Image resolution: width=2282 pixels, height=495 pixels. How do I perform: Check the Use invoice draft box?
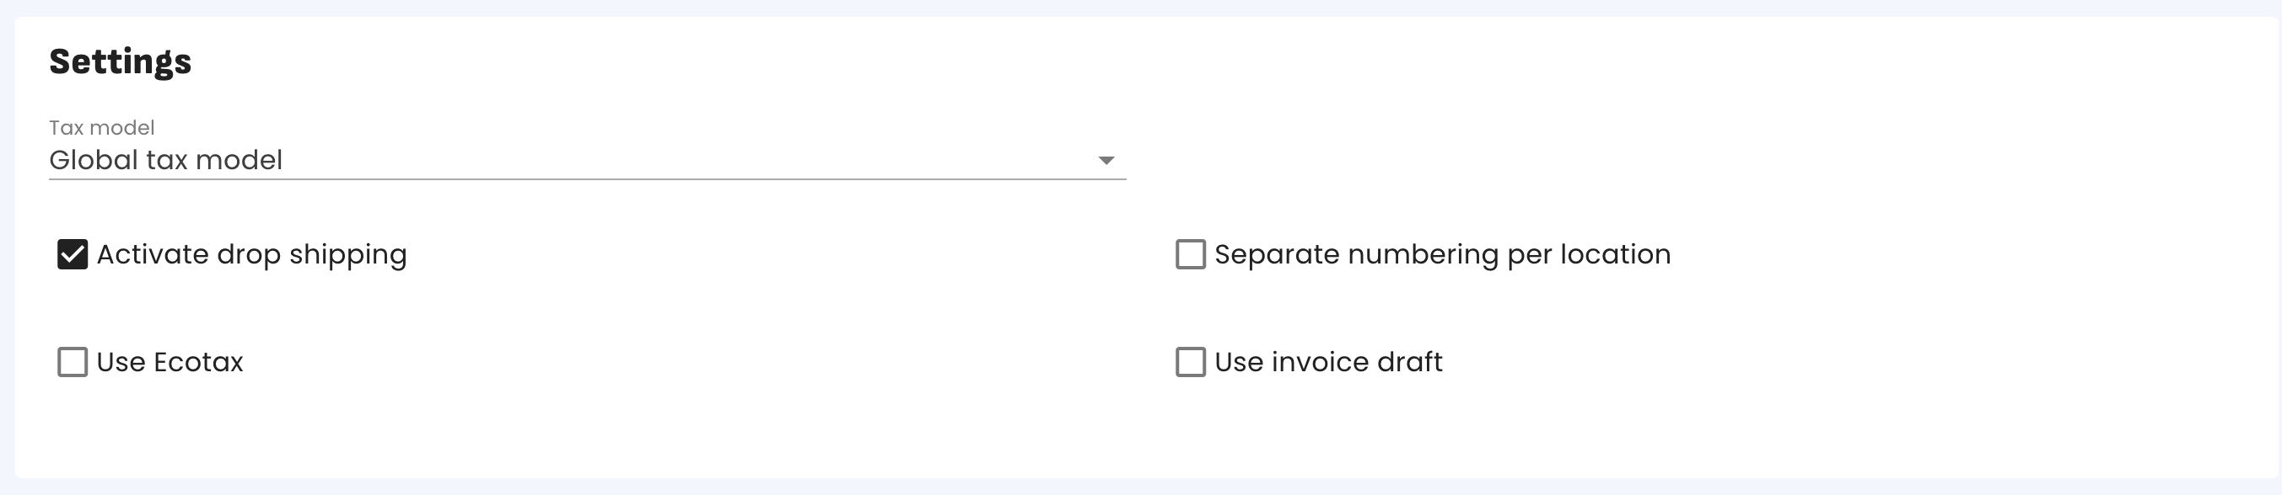pyautogui.click(x=1190, y=362)
